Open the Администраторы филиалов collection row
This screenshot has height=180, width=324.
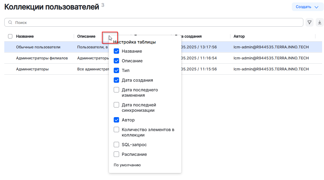point(42,58)
